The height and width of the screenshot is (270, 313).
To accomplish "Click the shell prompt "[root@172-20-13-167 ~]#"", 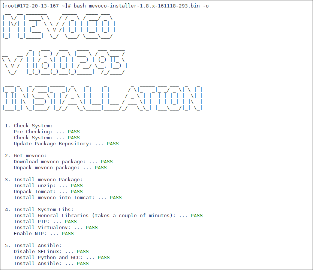I will pos(36,6).
